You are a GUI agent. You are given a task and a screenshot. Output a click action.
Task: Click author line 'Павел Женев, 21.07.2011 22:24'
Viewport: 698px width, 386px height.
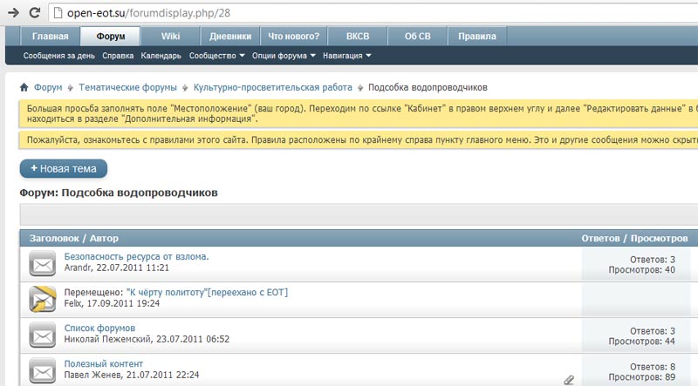click(132, 375)
